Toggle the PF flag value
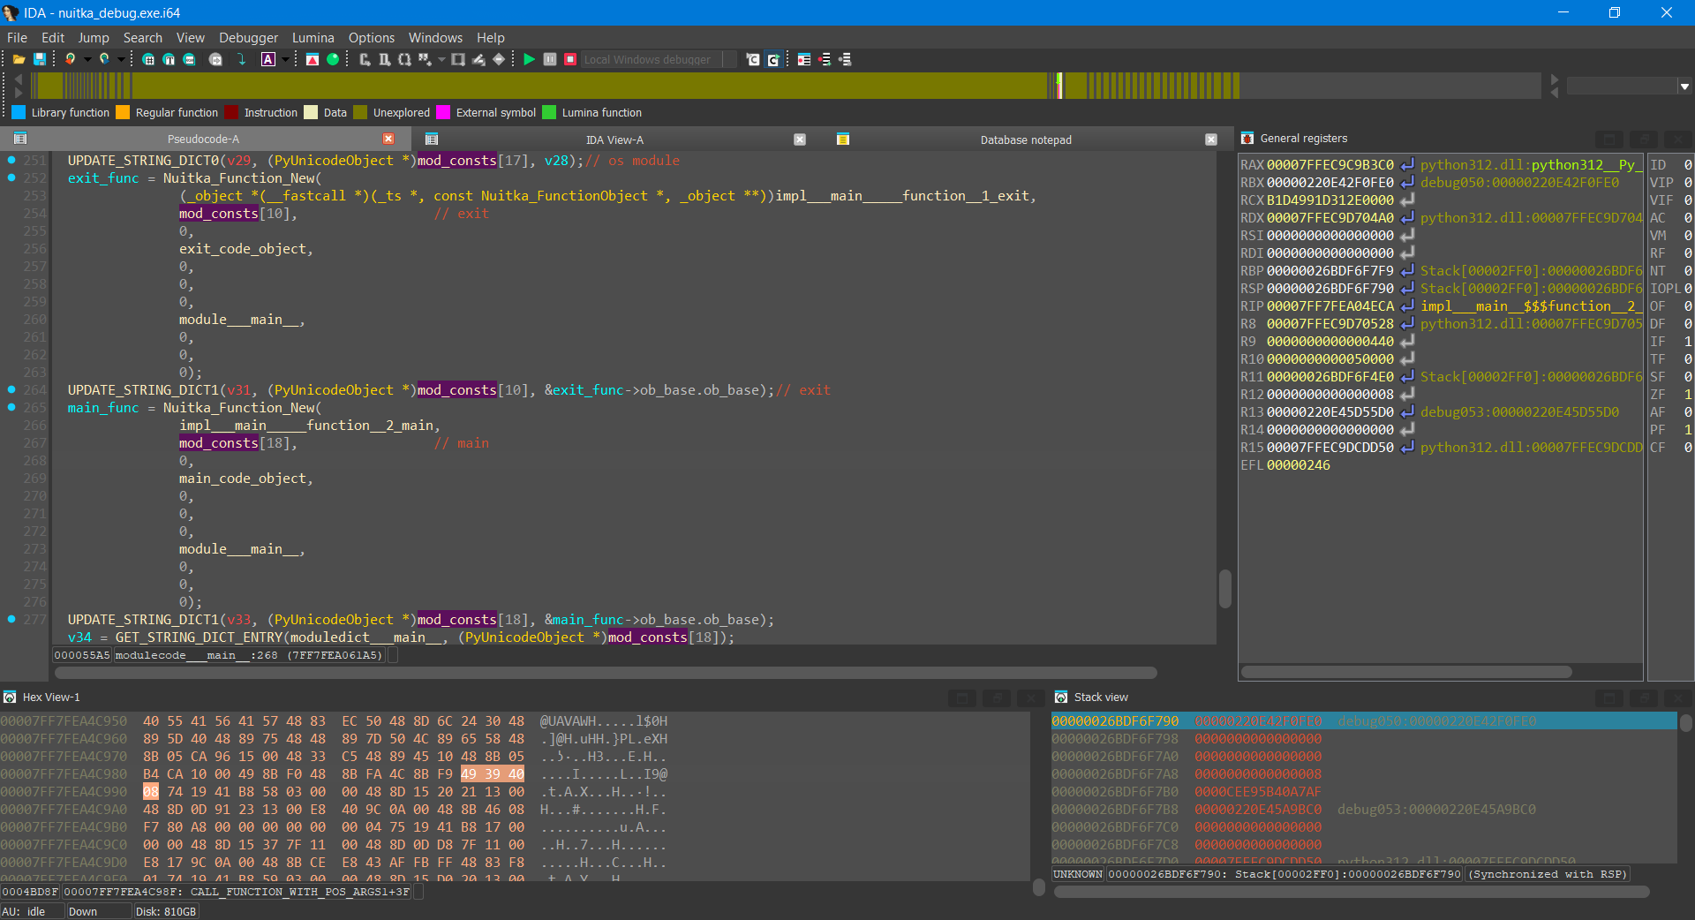Viewport: 1695px width, 920px height. [1687, 430]
